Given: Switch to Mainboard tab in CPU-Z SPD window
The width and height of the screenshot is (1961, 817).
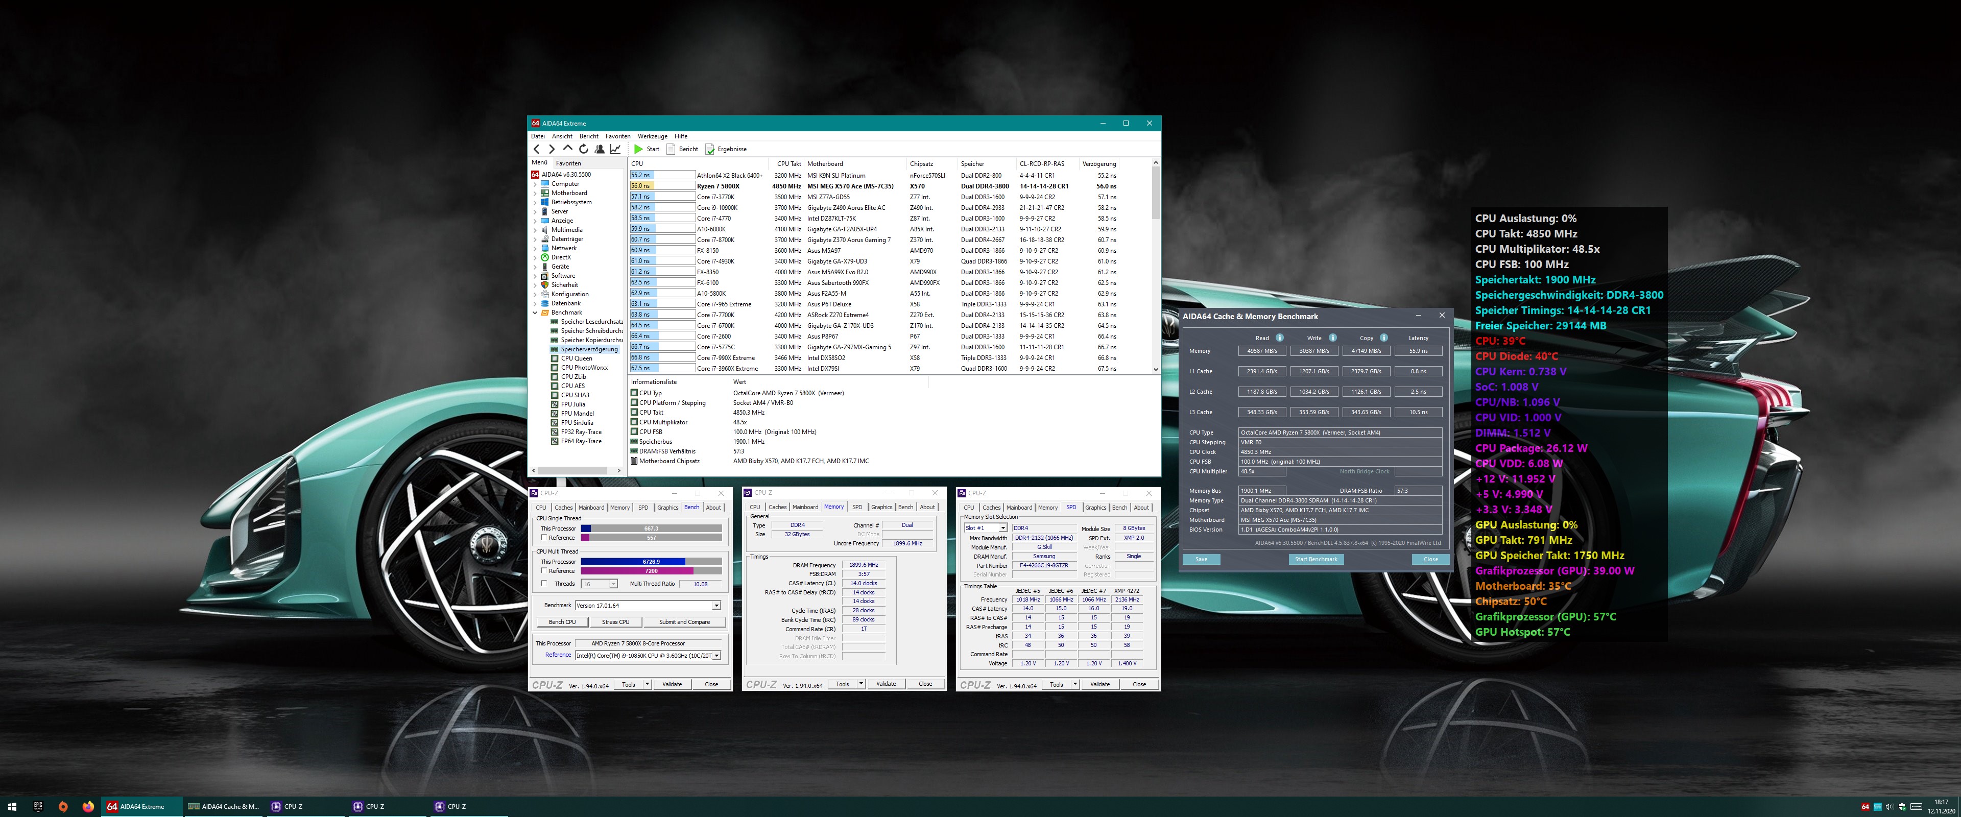Looking at the screenshot, I should point(1019,508).
